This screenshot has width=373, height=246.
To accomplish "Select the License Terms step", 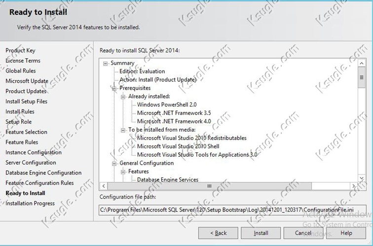I will [x=23, y=61].
